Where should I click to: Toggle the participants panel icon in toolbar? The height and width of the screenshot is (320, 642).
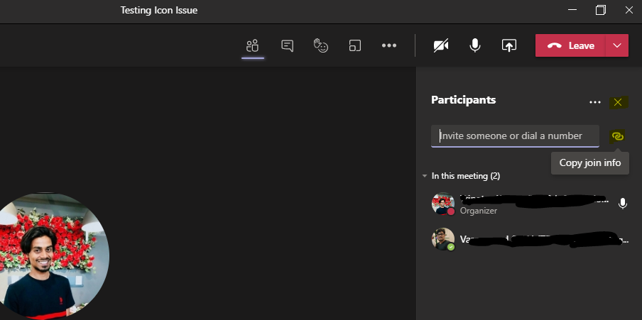click(x=253, y=45)
